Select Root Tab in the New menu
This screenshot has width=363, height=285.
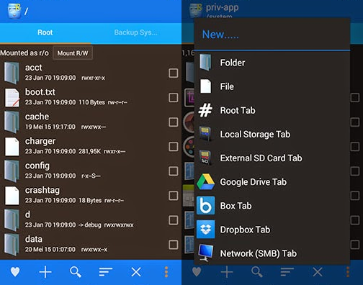272,110
